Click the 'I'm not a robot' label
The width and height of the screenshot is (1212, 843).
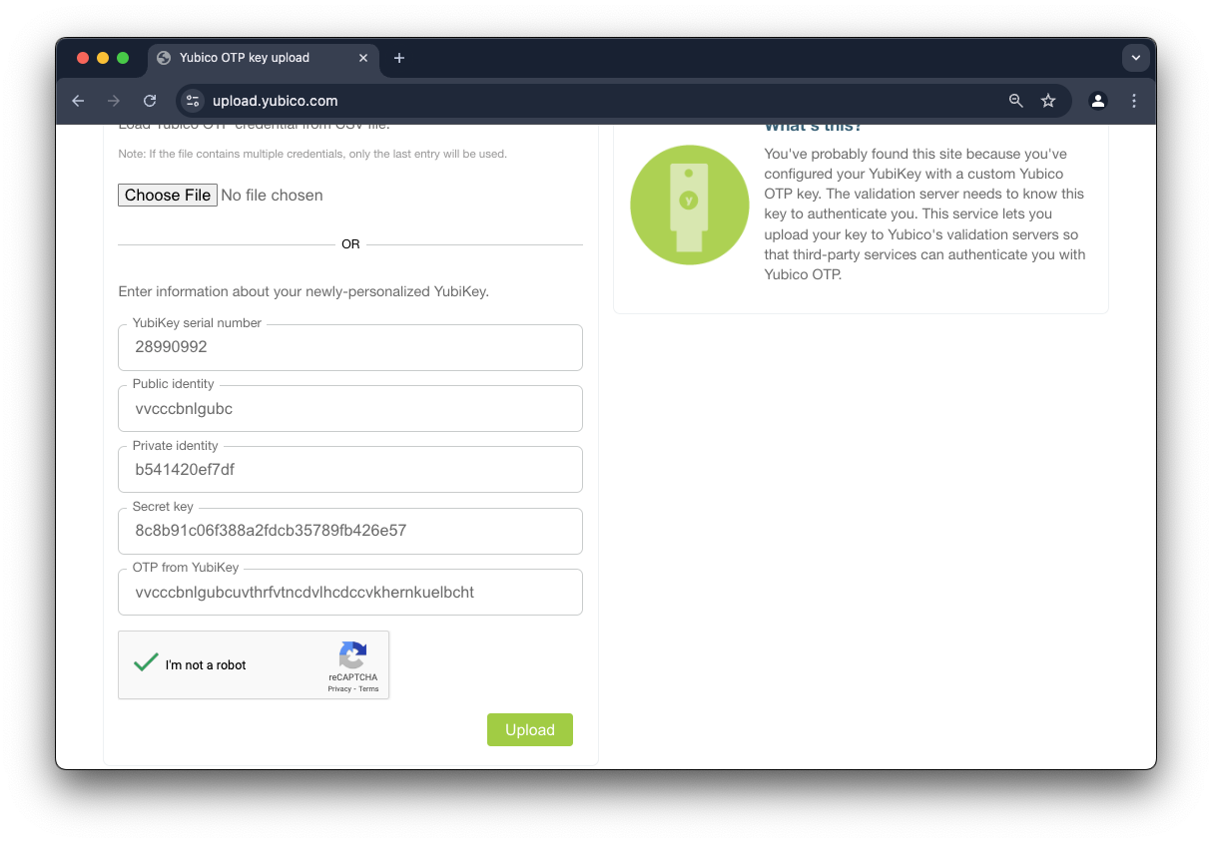pyautogui.click(x=206, y=665)
